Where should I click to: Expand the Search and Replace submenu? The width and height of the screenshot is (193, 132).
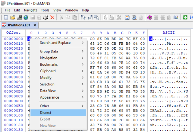[x=58, y=43]
